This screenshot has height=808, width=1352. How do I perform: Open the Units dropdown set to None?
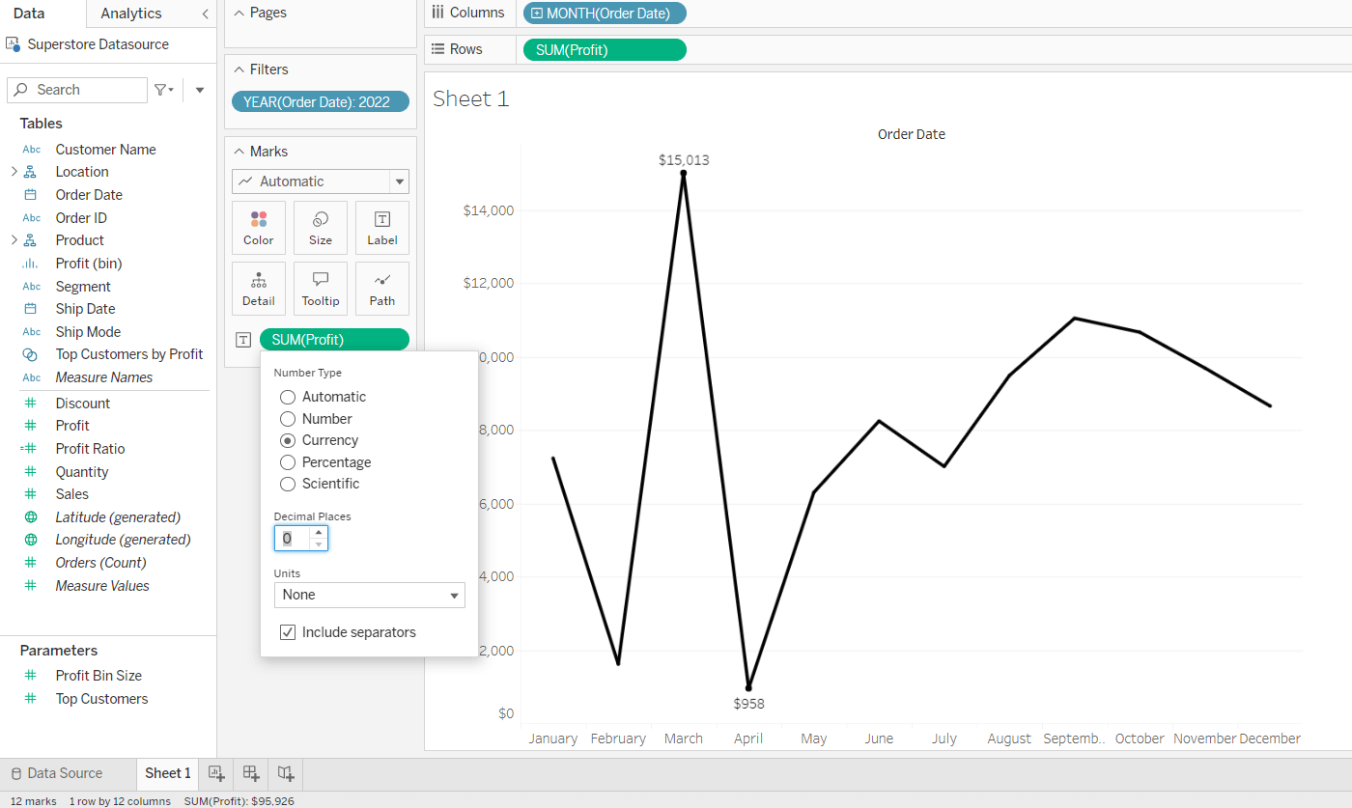(x=370, y=595)
